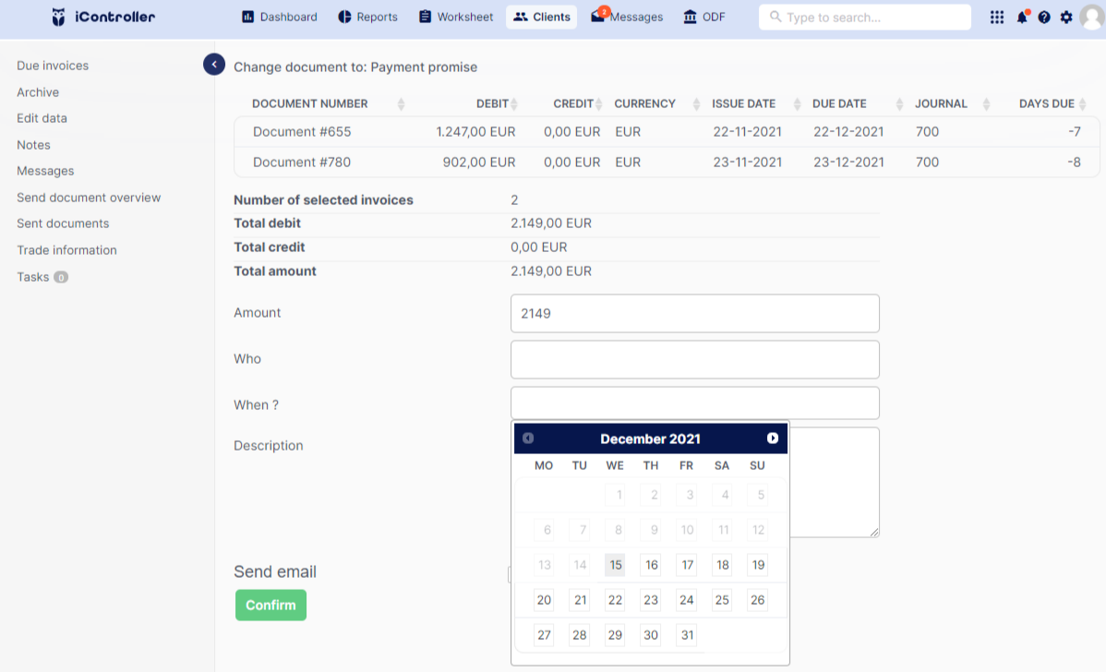Sort by Debit column arrows
Screen dimensions: 1106x672
514,104
